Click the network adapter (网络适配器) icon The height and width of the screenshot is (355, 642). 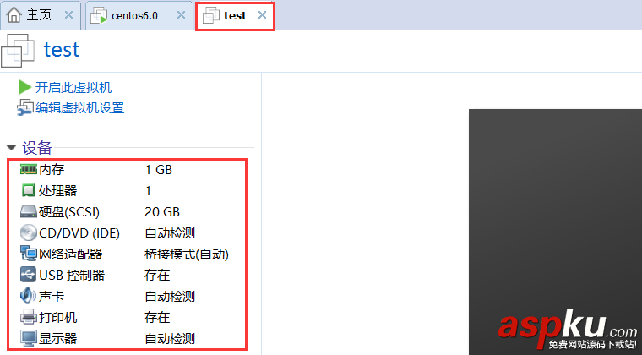coord(28,254)
